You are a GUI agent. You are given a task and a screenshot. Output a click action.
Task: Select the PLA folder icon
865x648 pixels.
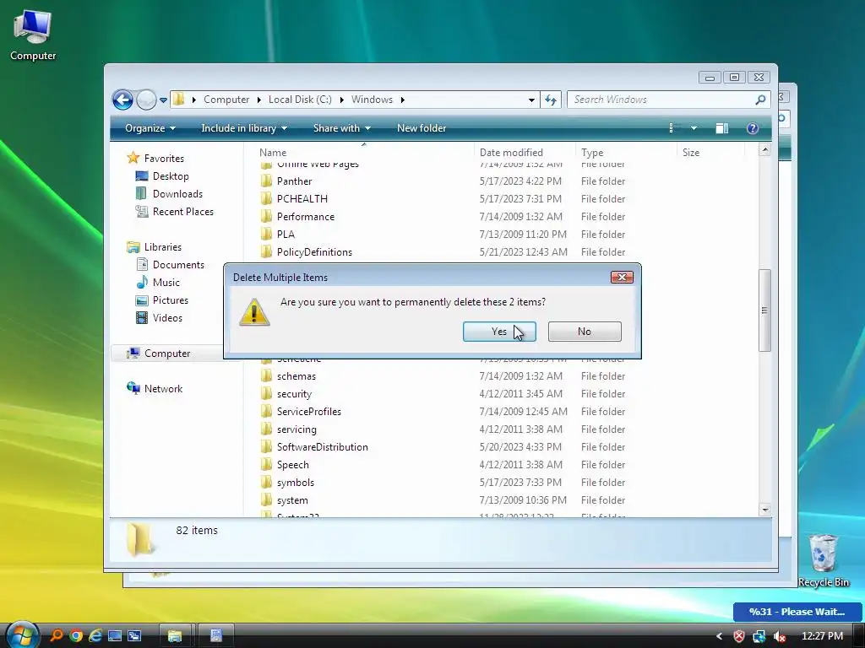pyautogui.click(x=266, y=235)
